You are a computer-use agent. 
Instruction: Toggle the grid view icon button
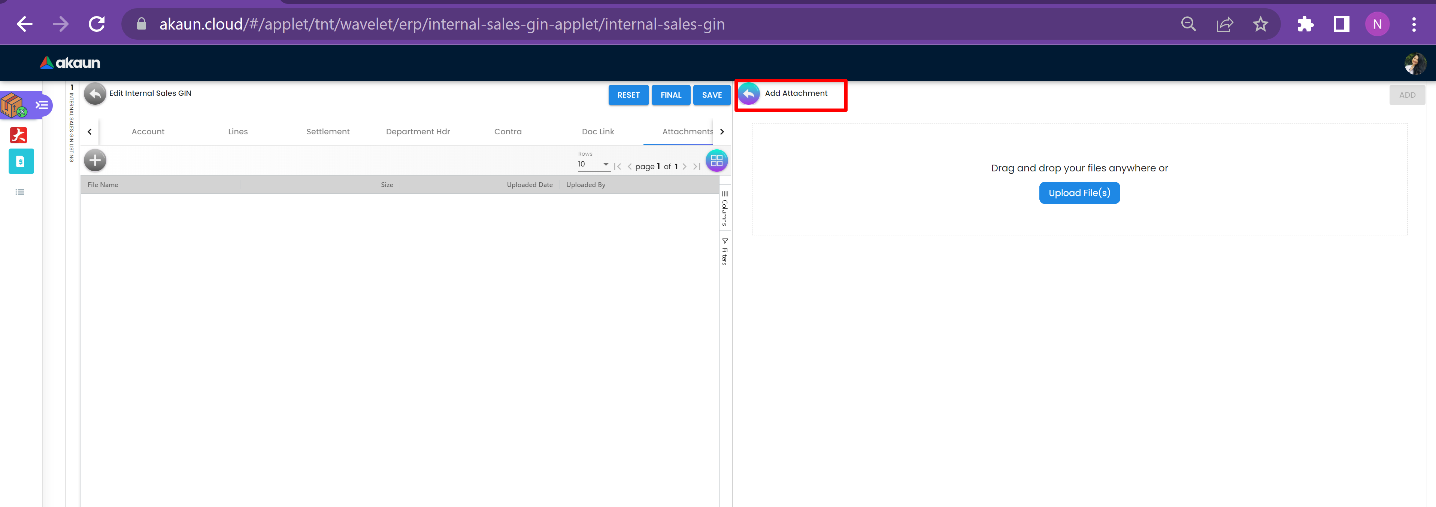(717, 161)
